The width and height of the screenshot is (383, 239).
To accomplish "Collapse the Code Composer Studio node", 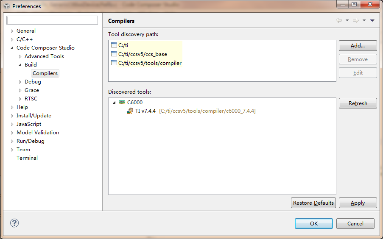I will tap(12, 48).
